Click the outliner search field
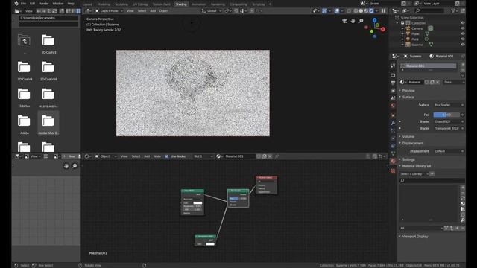Viewport: 477px width, 268px height. (429, 11)
